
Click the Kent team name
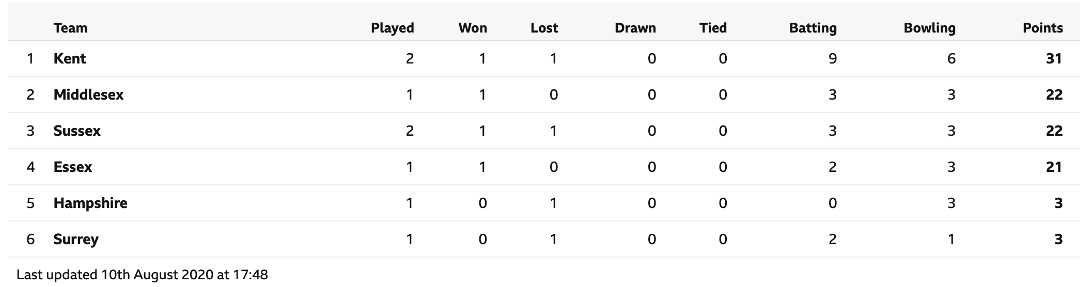[70, 58]
